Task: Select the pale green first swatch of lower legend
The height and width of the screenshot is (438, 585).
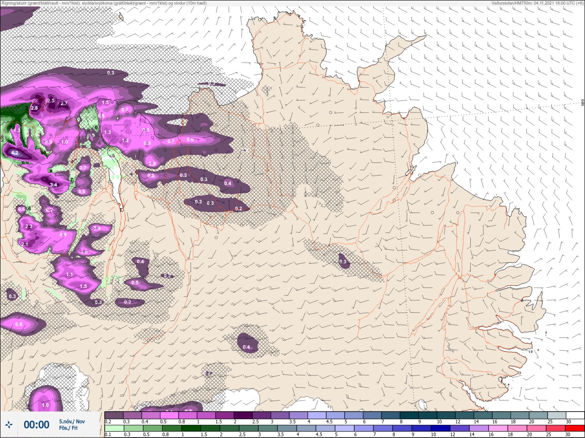Action: [114, 429]
